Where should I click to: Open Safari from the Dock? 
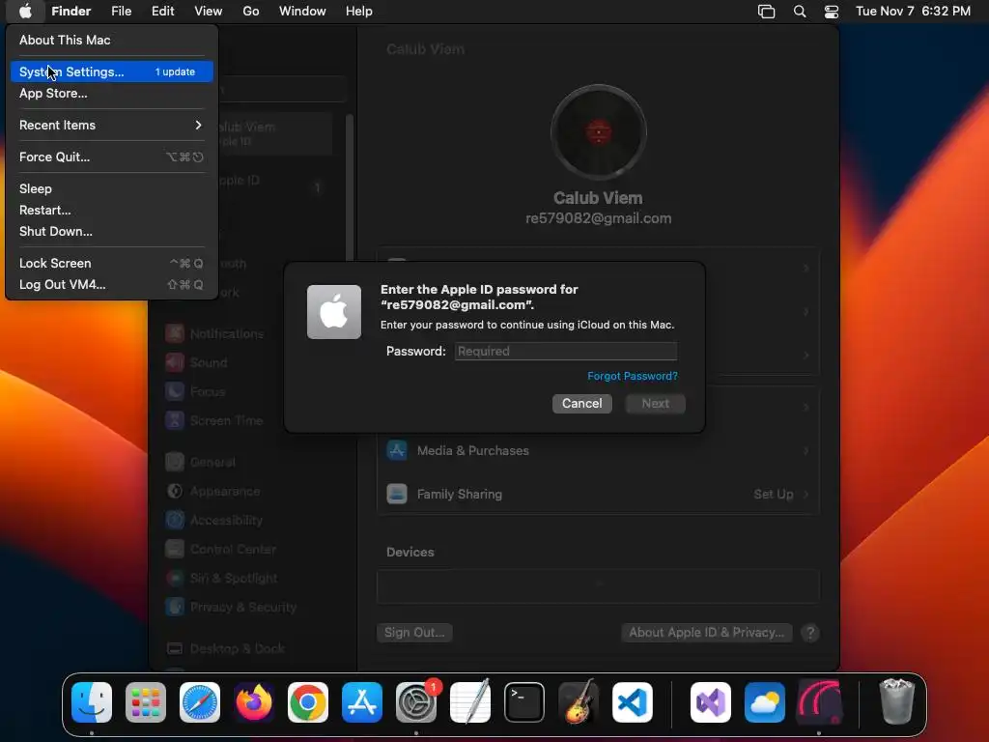200,702
